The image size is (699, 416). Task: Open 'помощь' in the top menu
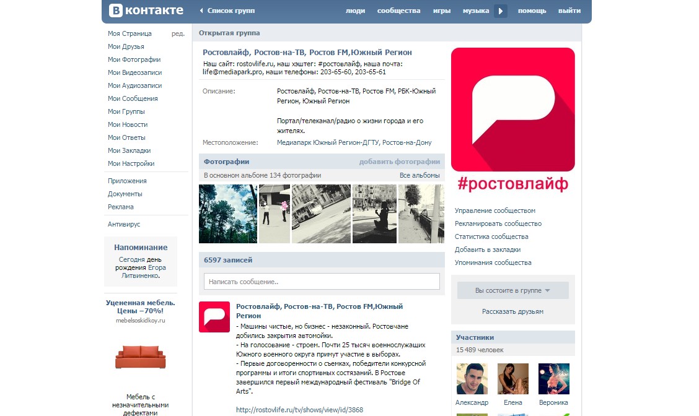tap(532, 11)
